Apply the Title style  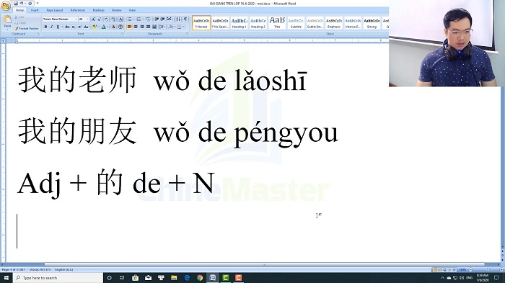[x=277, y=23]
